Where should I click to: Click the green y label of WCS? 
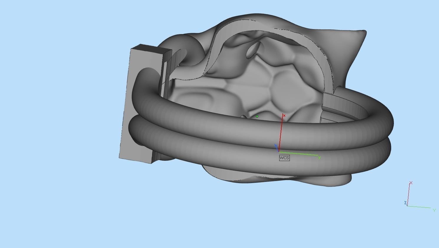point(320,157)
